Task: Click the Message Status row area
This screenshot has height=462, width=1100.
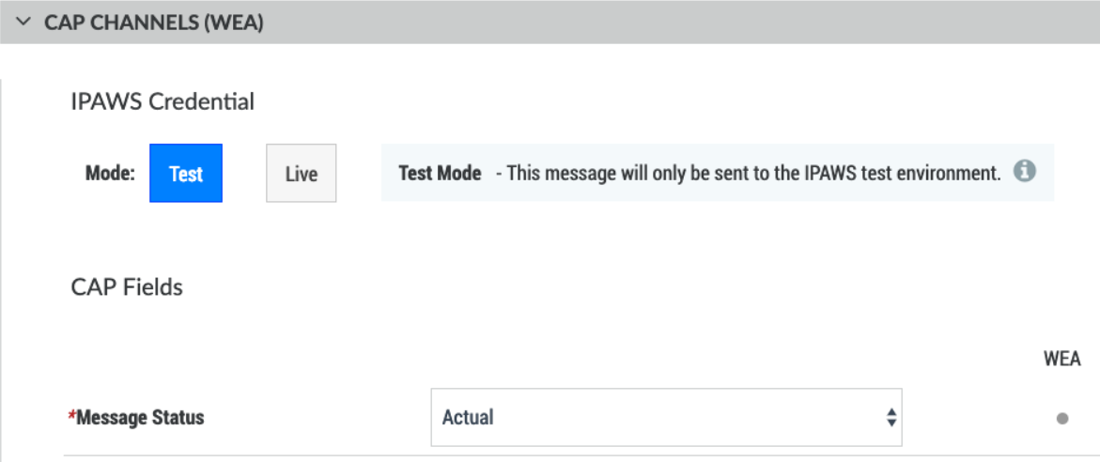Action: (x=581, y=418)
